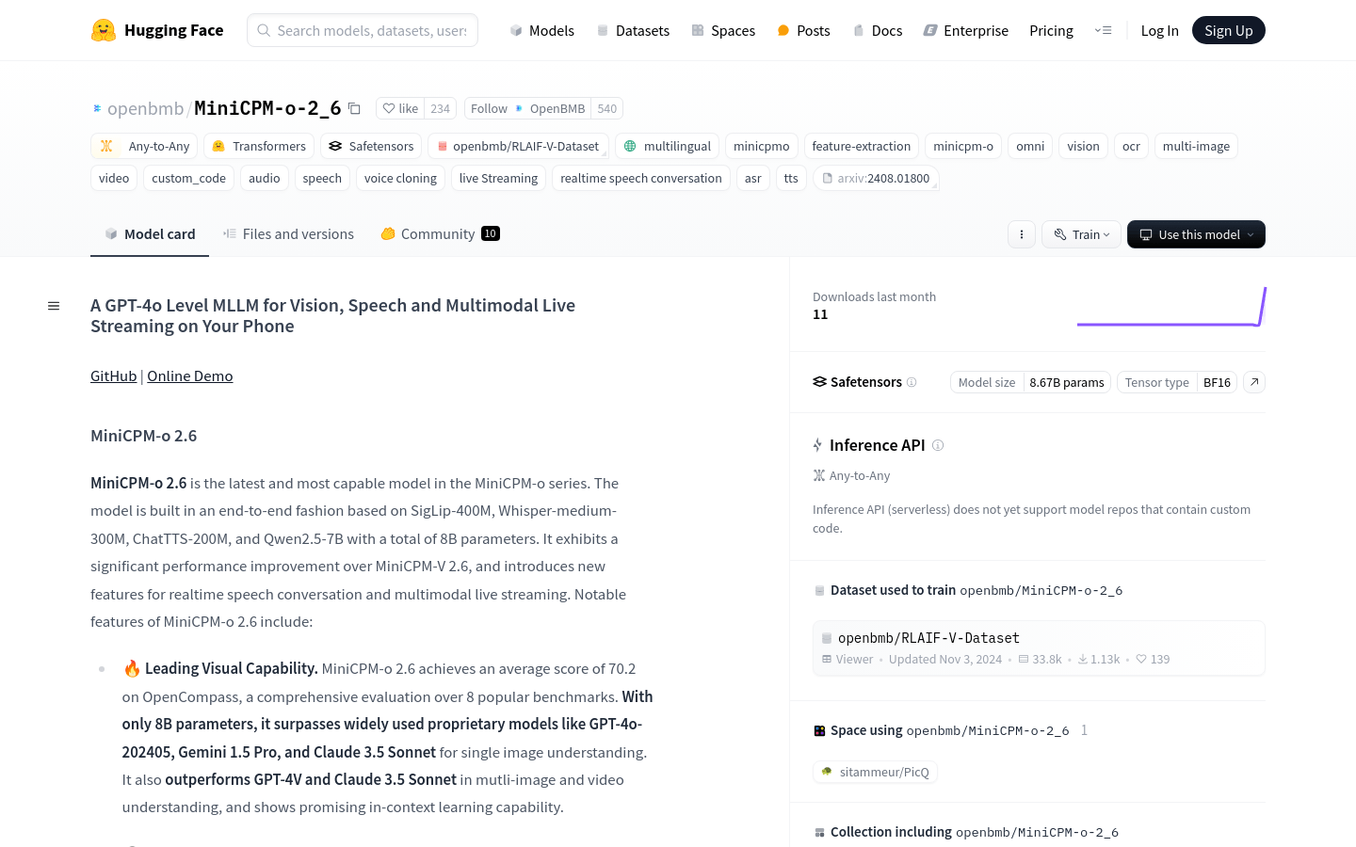The height and width of the screenshot is (847, 1356).
Task: Open the Safetensors expand arrow icon
Action: tap(1253, 382)
